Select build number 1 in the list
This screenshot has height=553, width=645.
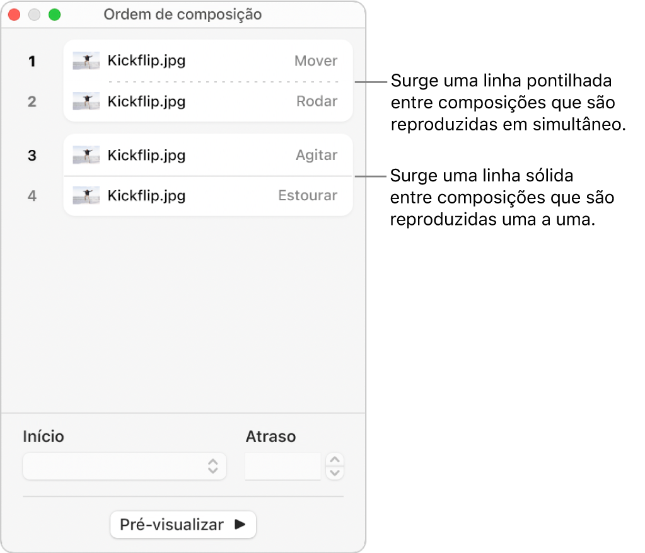tap(32, 61)
